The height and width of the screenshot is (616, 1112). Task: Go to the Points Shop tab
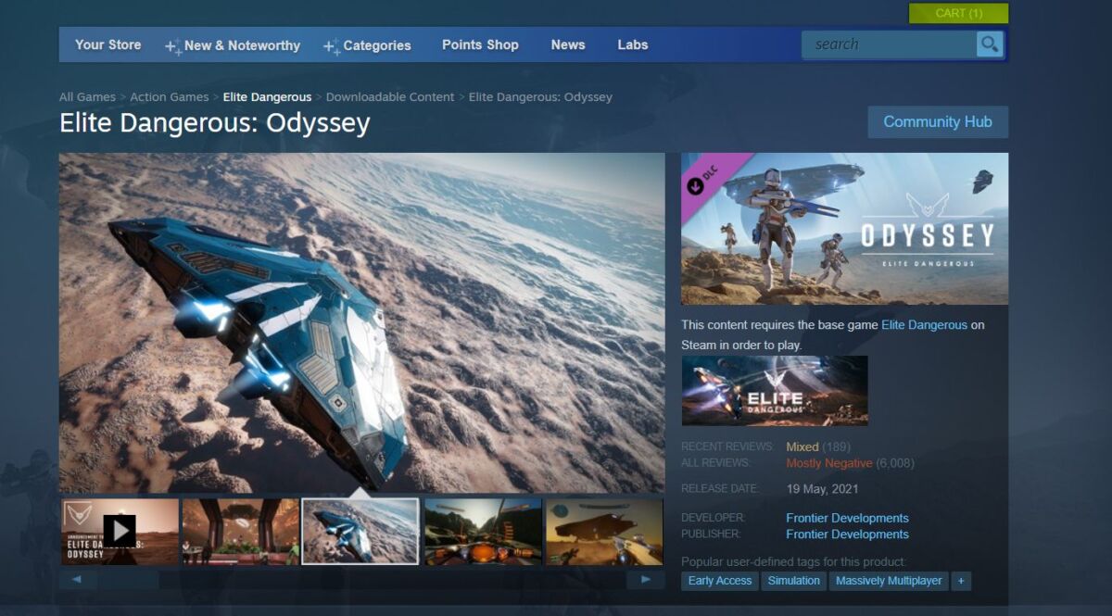(480, 44)
